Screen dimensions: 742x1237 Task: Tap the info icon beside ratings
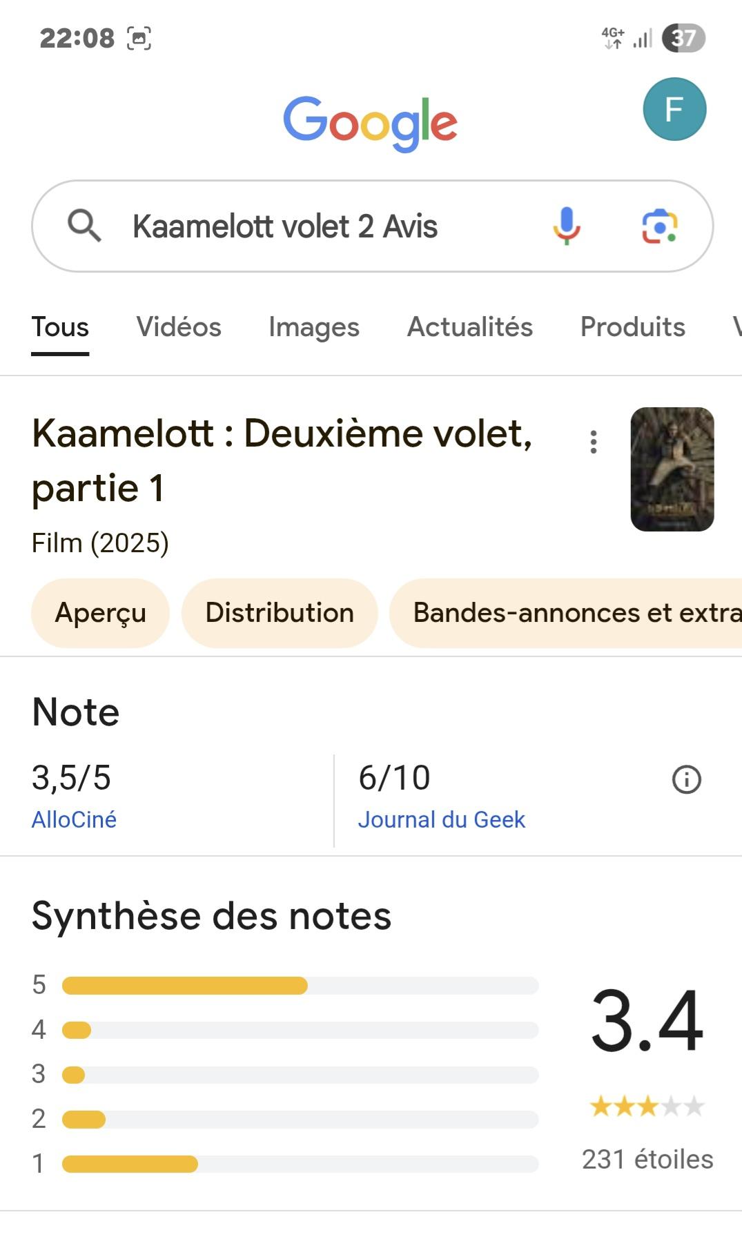tap(686, 779)
